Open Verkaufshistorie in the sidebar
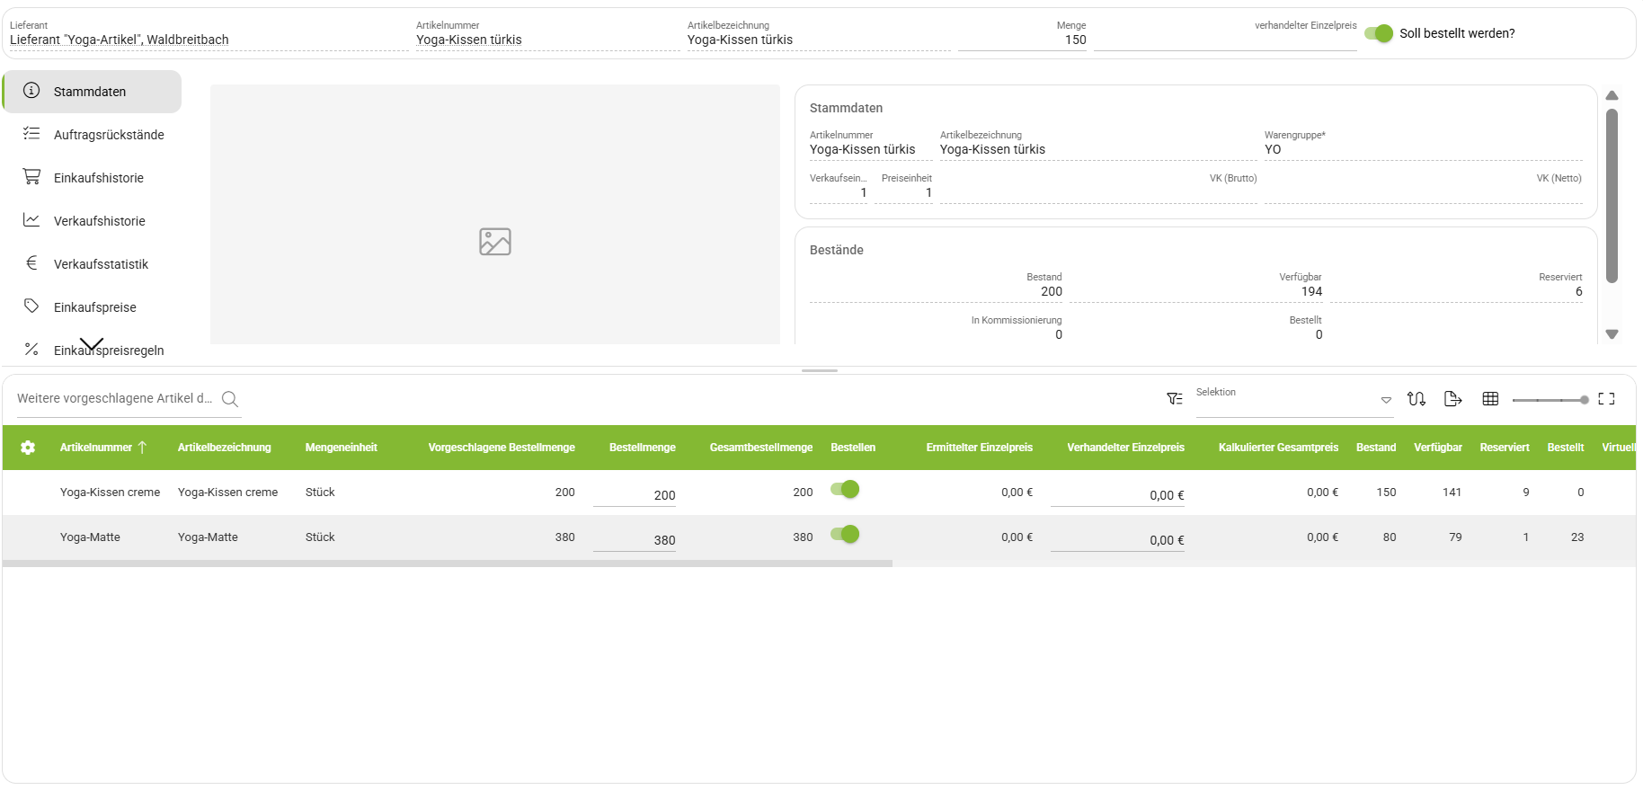 click(x=92, y=221)
